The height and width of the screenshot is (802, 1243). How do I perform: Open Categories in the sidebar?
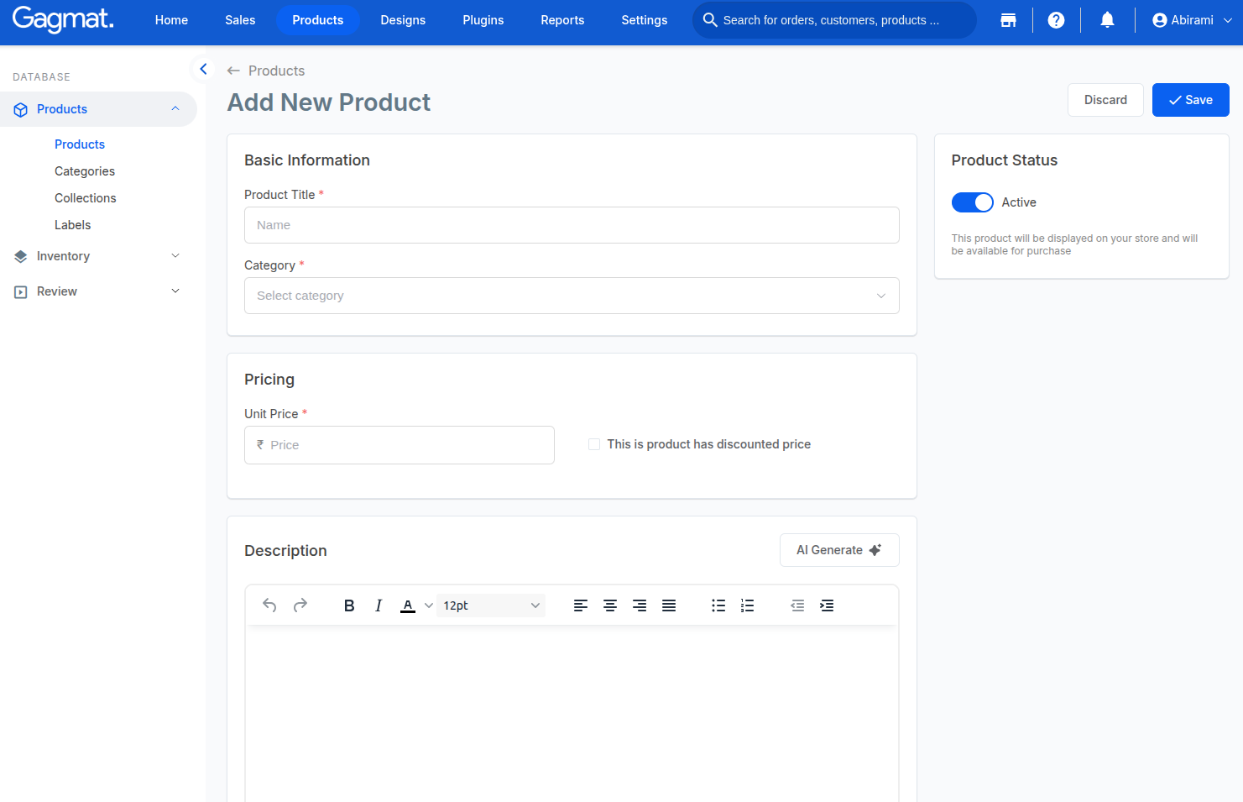85,171
